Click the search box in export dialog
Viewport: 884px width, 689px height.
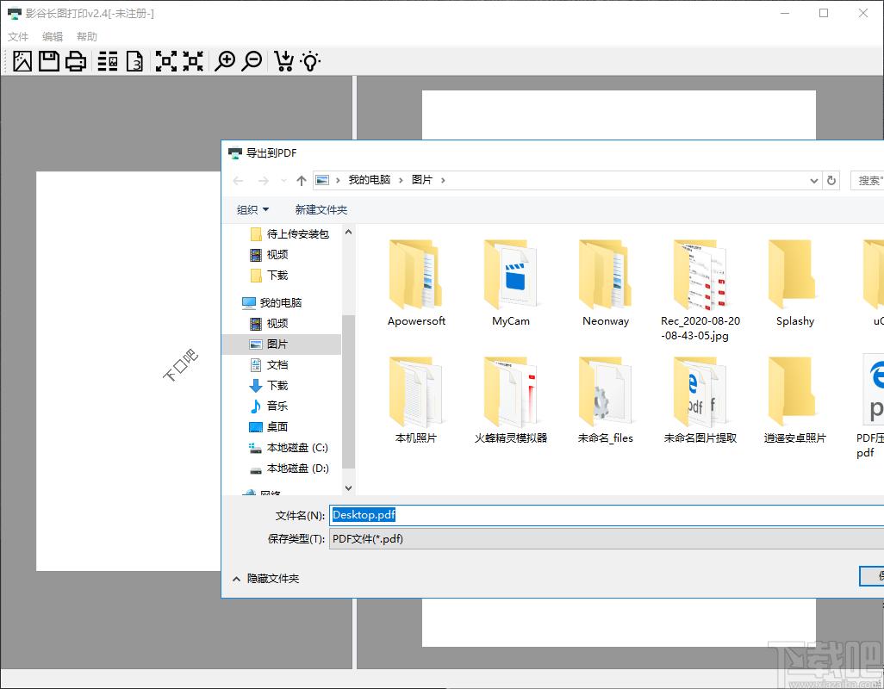point(867,180)
